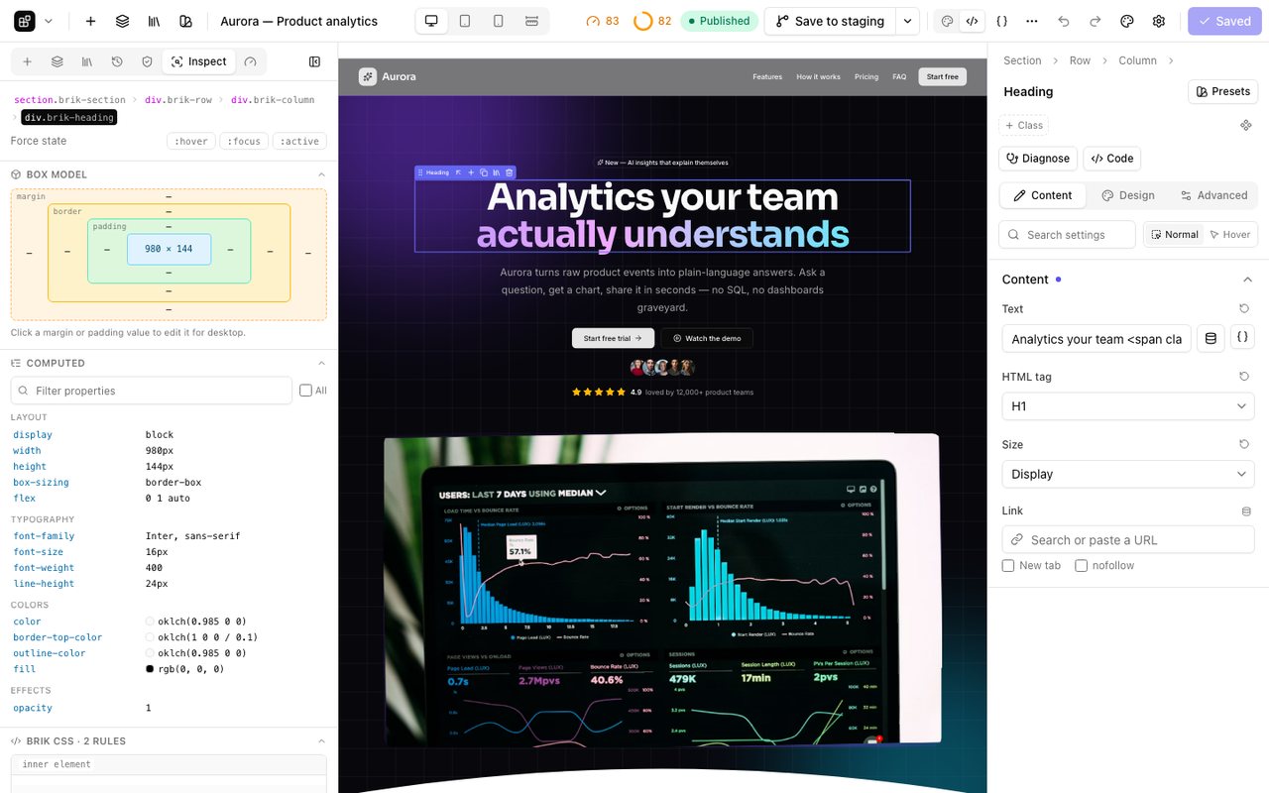This screenshot has height=793, width=1269.
Task: Open the layers icon in top bar
Action: pos(122,21)
